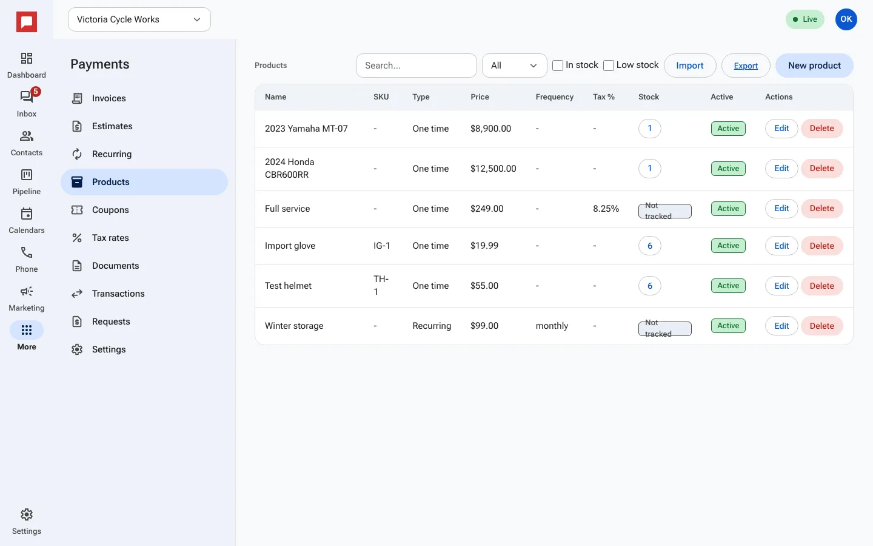Edit the Full service product
Viewport: 873px width, 546px height.
(x=781, y=209)
